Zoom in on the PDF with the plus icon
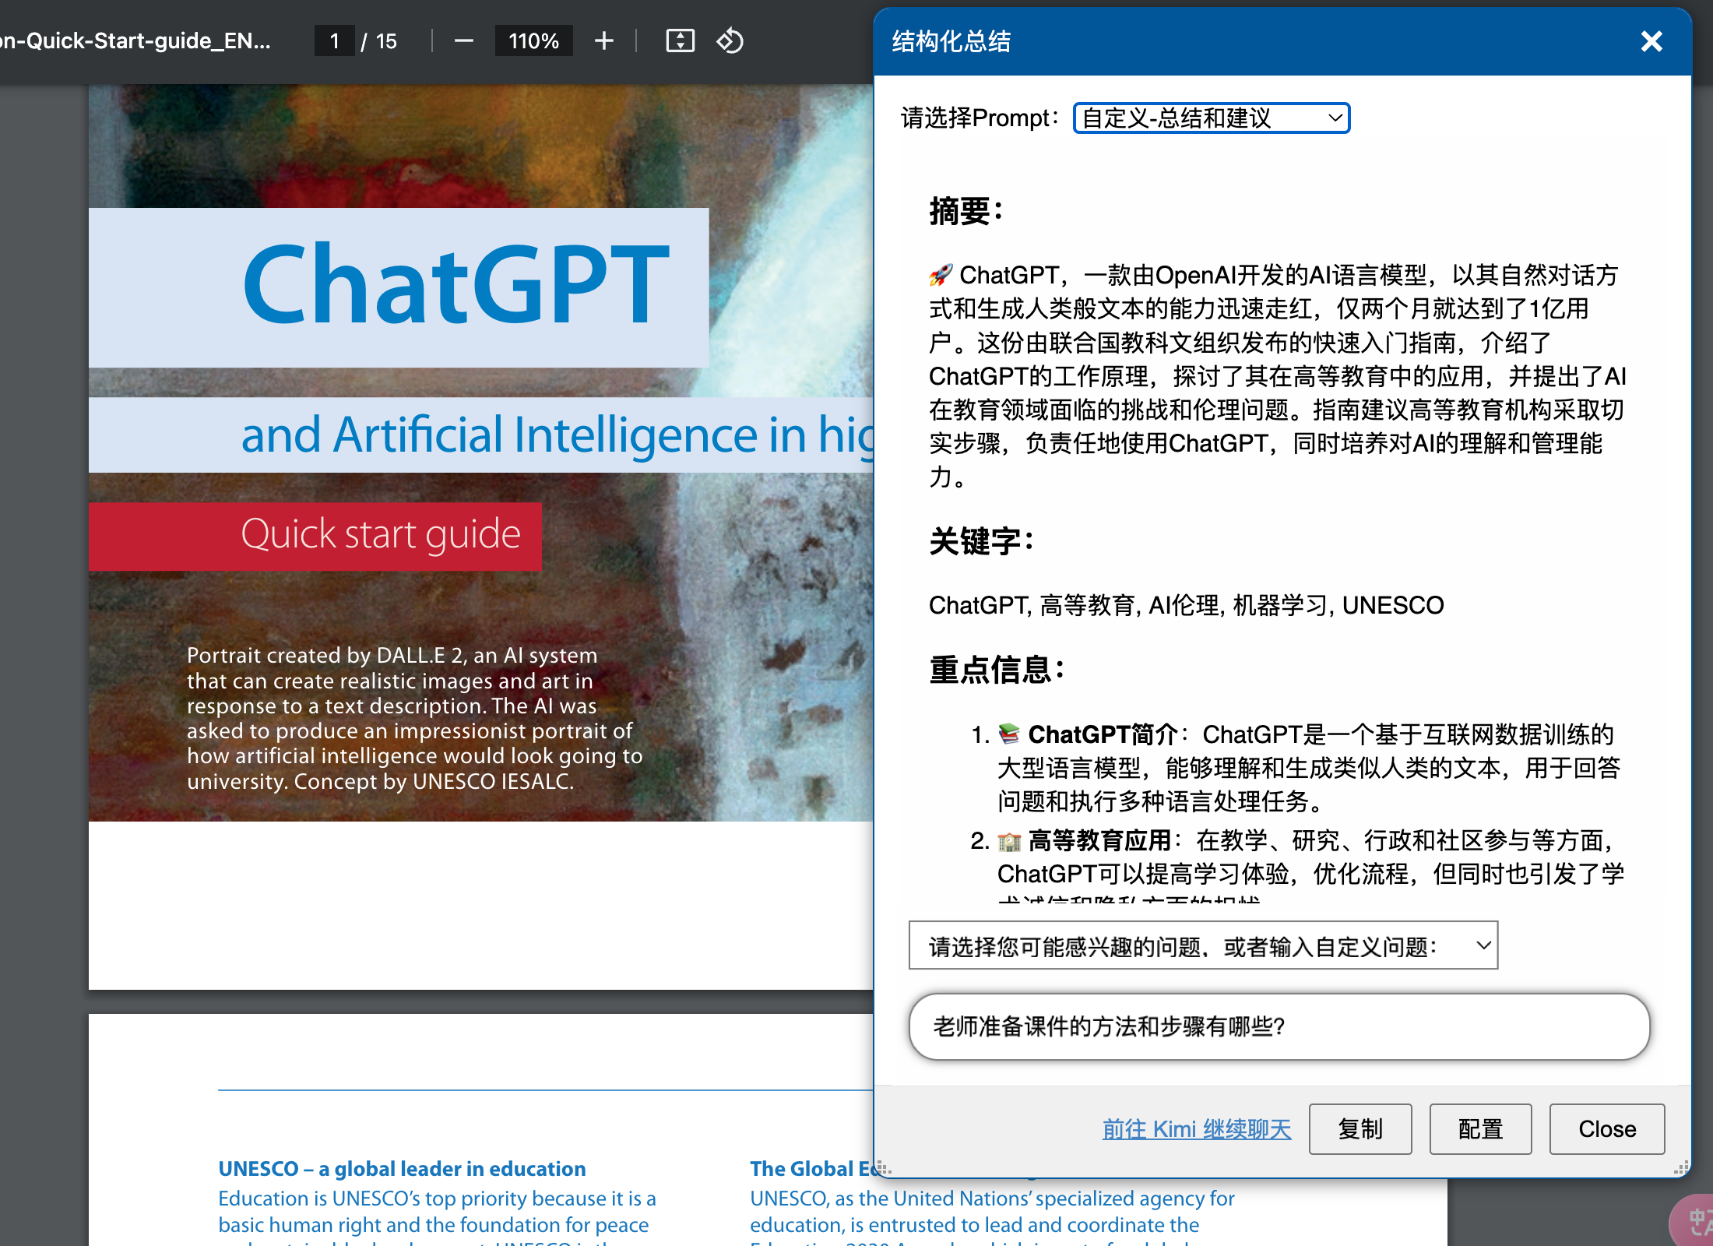Image resolution: width=1713 pixels, height=1246 pixels. pyautogui.click(x=603, y=40)
